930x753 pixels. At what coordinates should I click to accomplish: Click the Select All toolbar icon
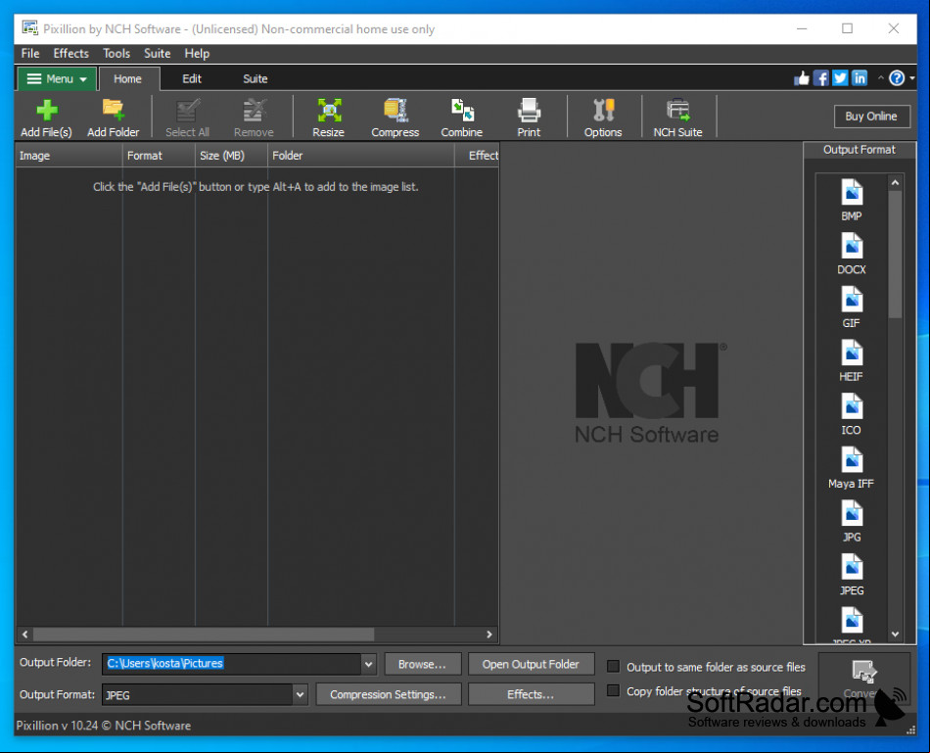187,111
